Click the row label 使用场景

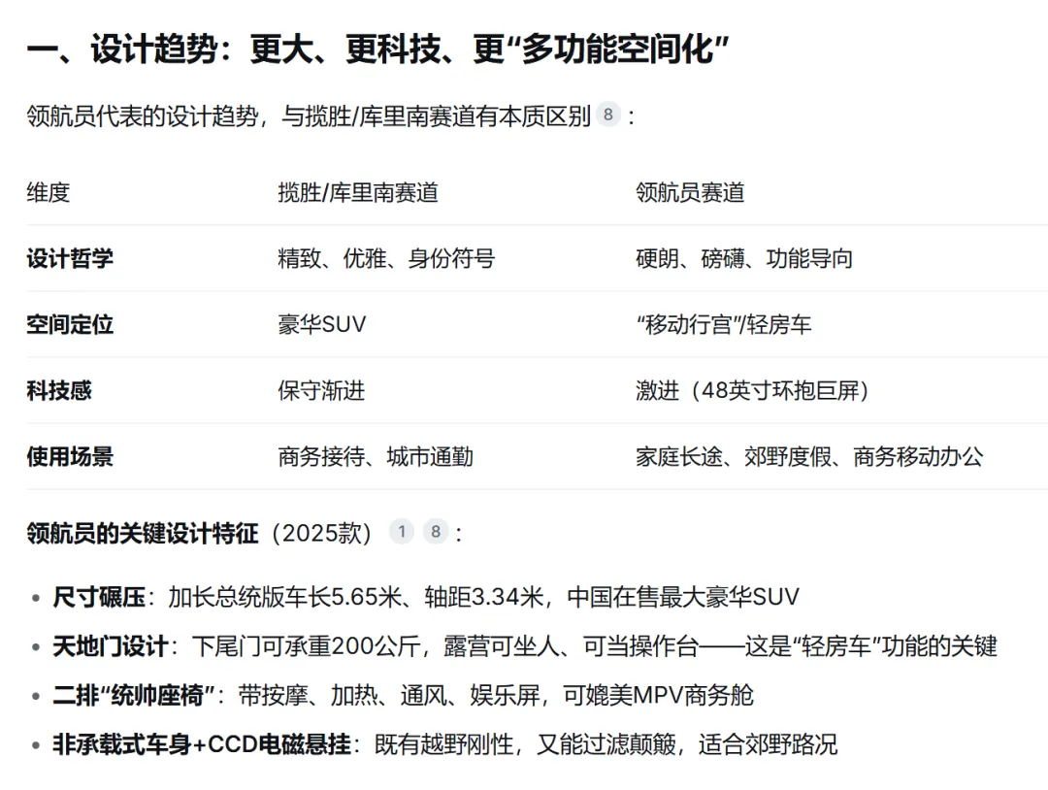click(x=70, y=456)
